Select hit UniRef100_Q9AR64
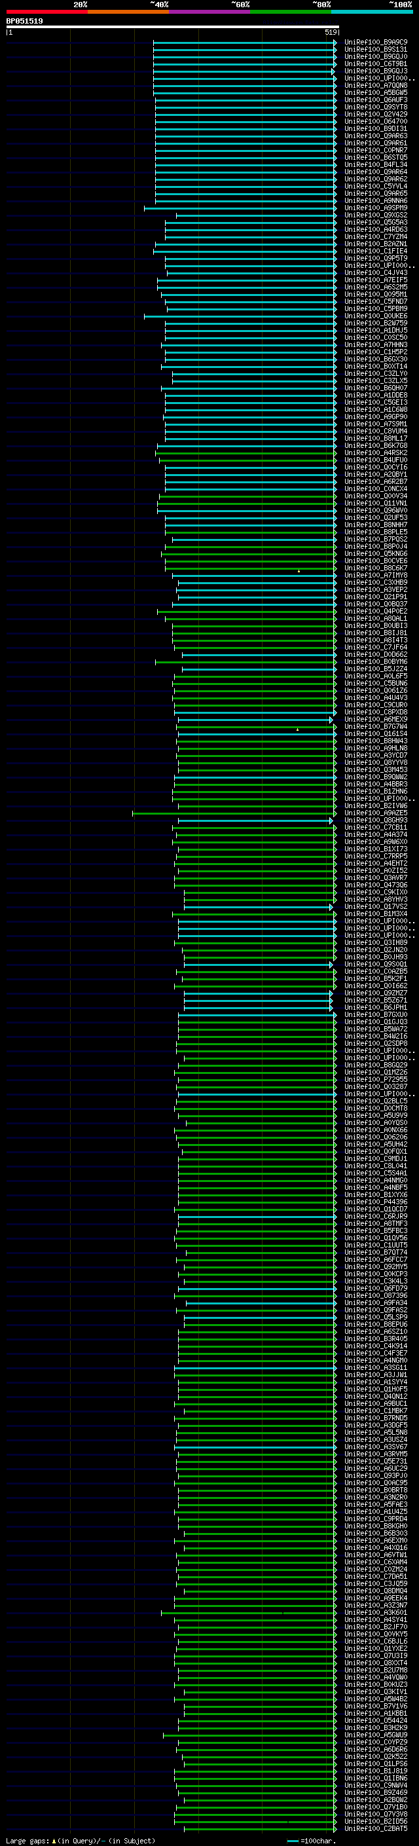Viewport: 419px width, 1846px height. point(376,172)
